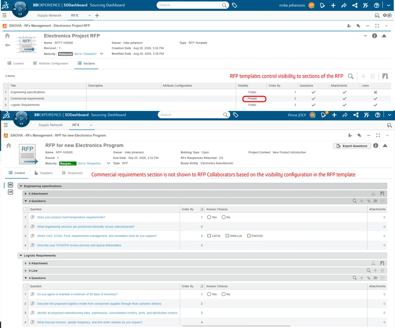Collapse the Engineering specifications section
This screenshot has width=395, height=328.
(x=21, y=186)
